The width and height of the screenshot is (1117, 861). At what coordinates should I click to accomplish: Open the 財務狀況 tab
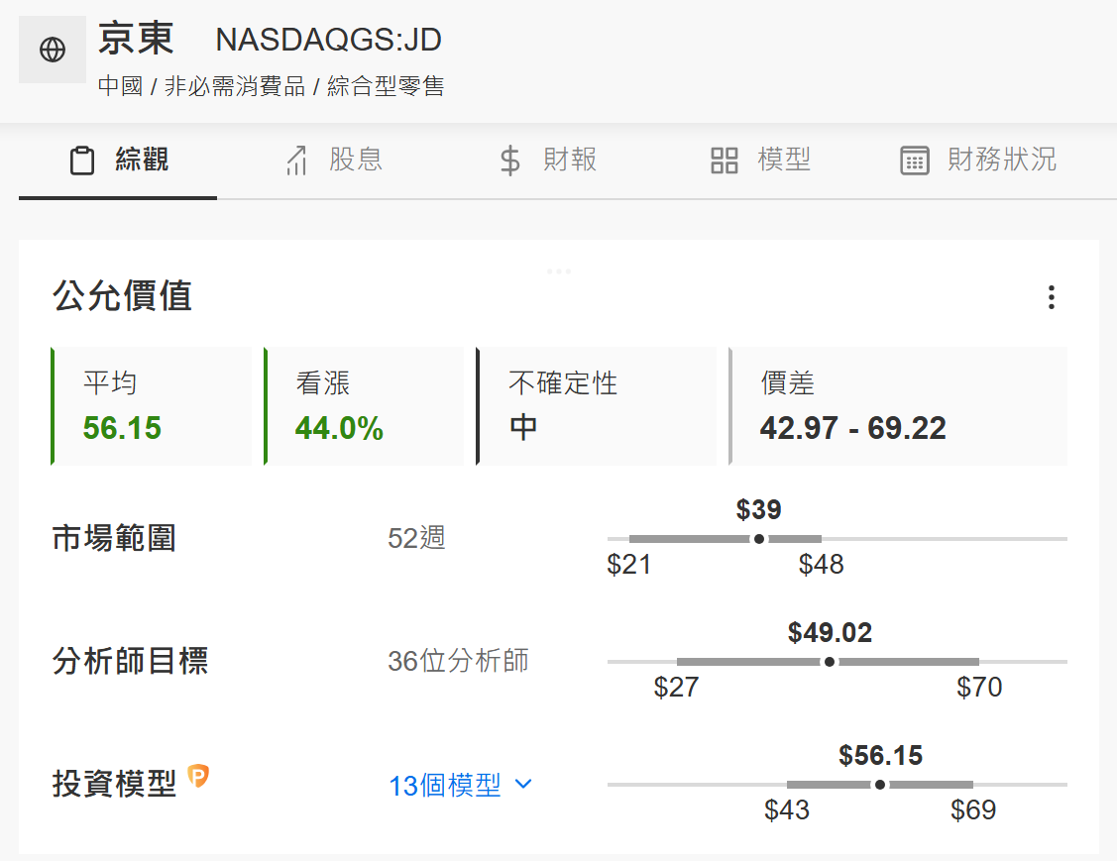(x=1001, y=160)
